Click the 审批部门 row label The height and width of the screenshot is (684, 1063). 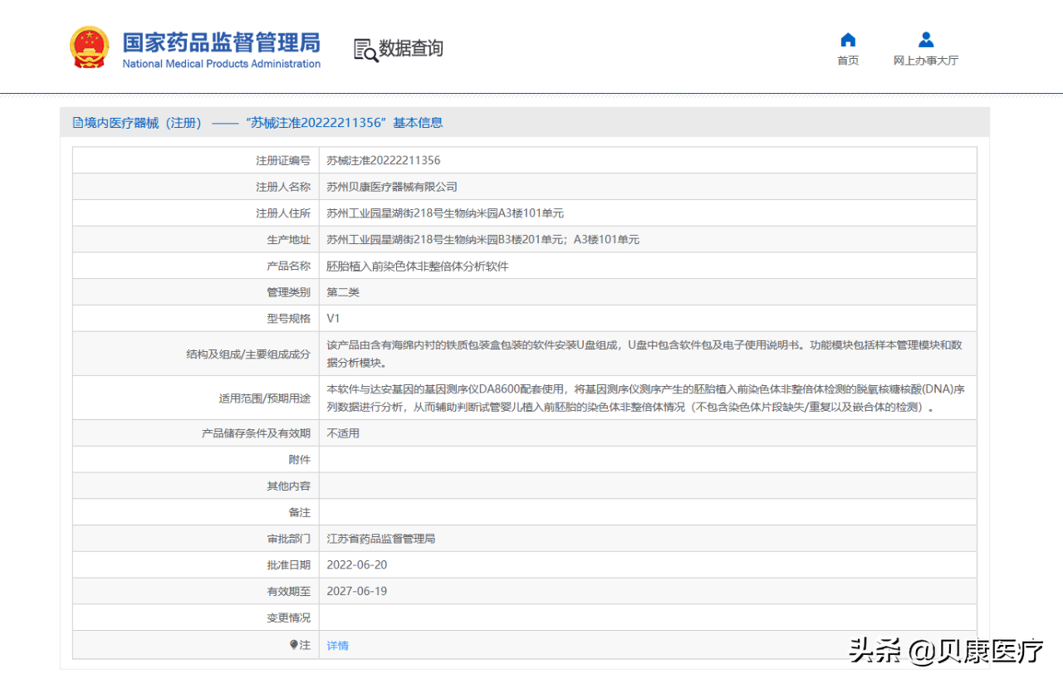289,539
